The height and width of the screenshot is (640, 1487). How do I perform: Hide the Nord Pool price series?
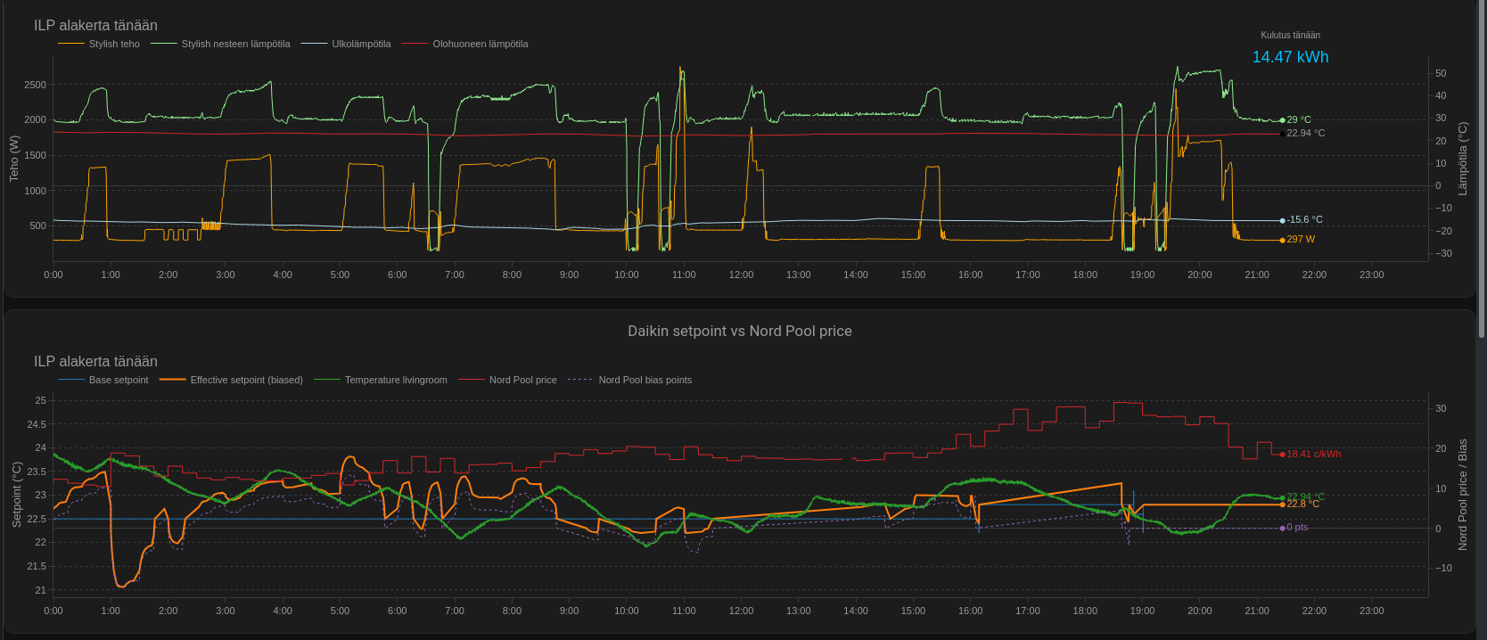coord(522,380)
